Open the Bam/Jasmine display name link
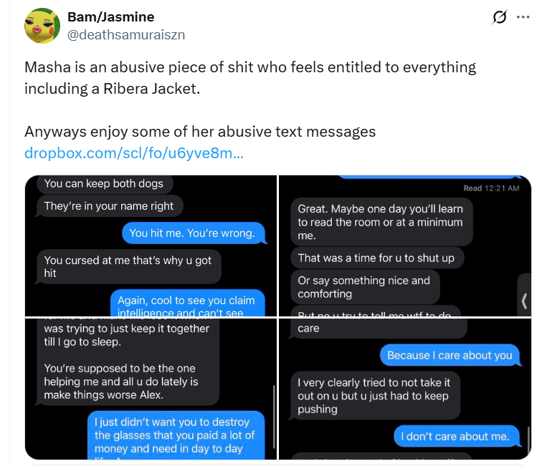 (x=110, y=17)
